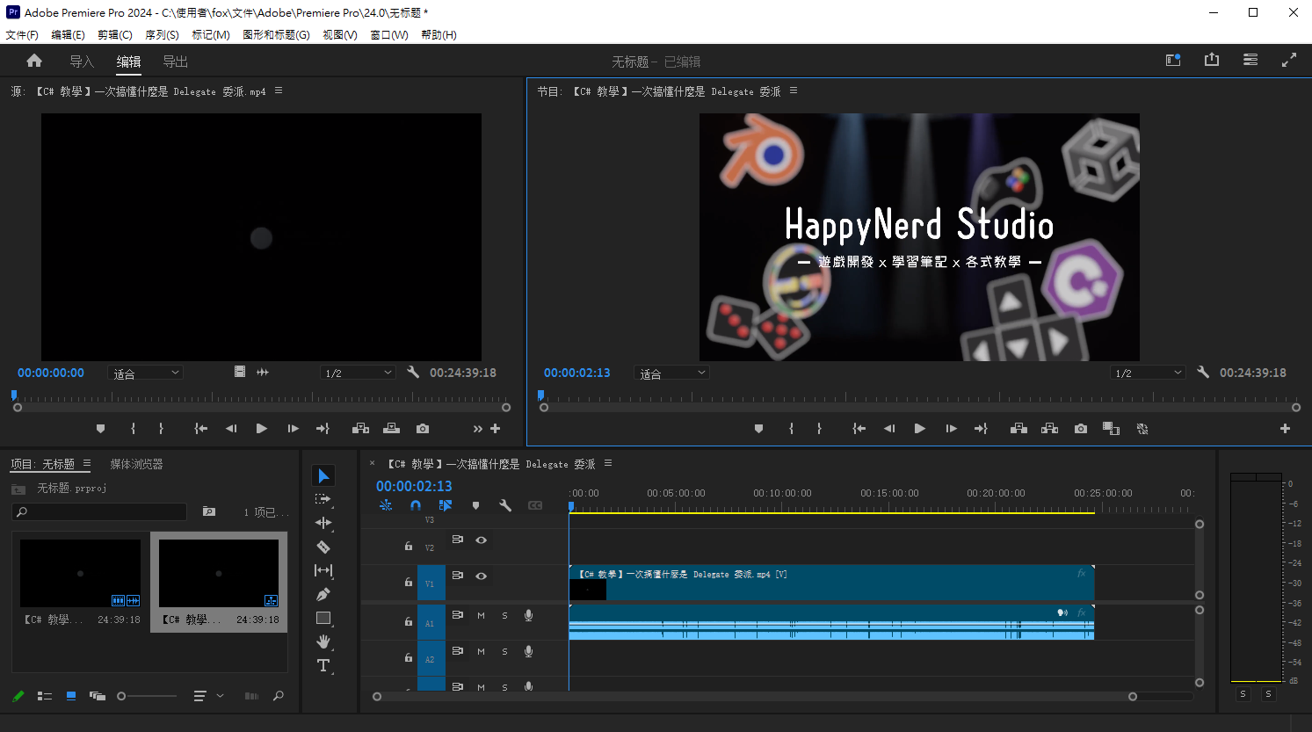Click Source monitor Insert button
This screenshot has height=732, width=1312.
click(x=360, y=429)
